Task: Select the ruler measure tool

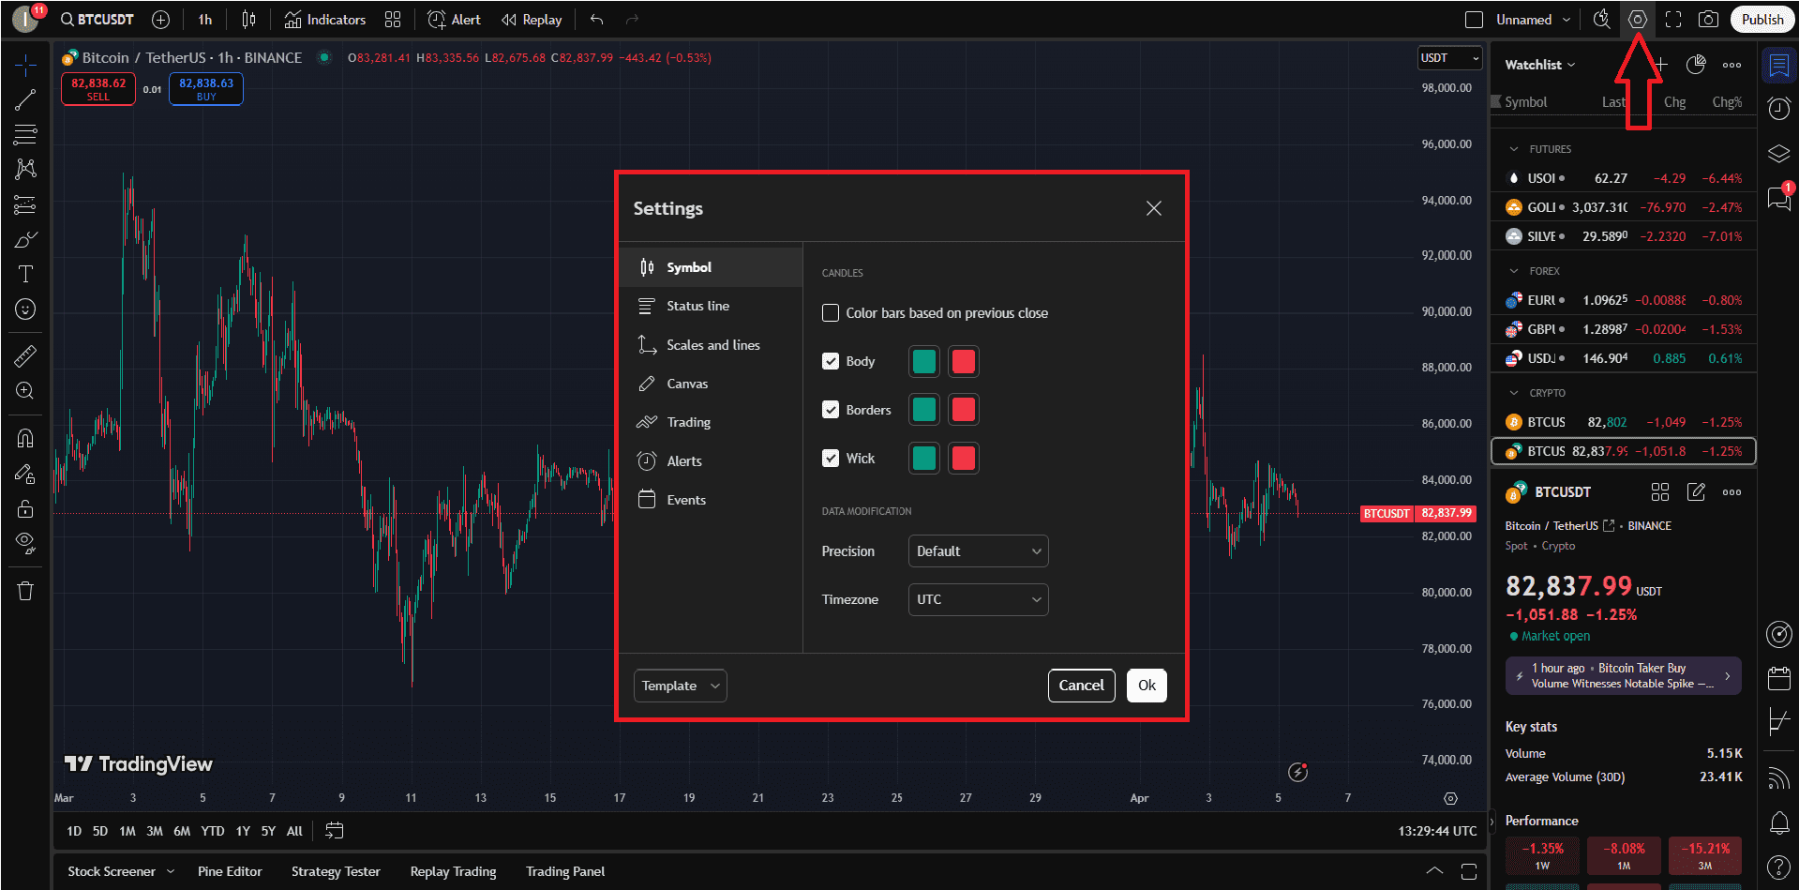Action: [25, 355]
